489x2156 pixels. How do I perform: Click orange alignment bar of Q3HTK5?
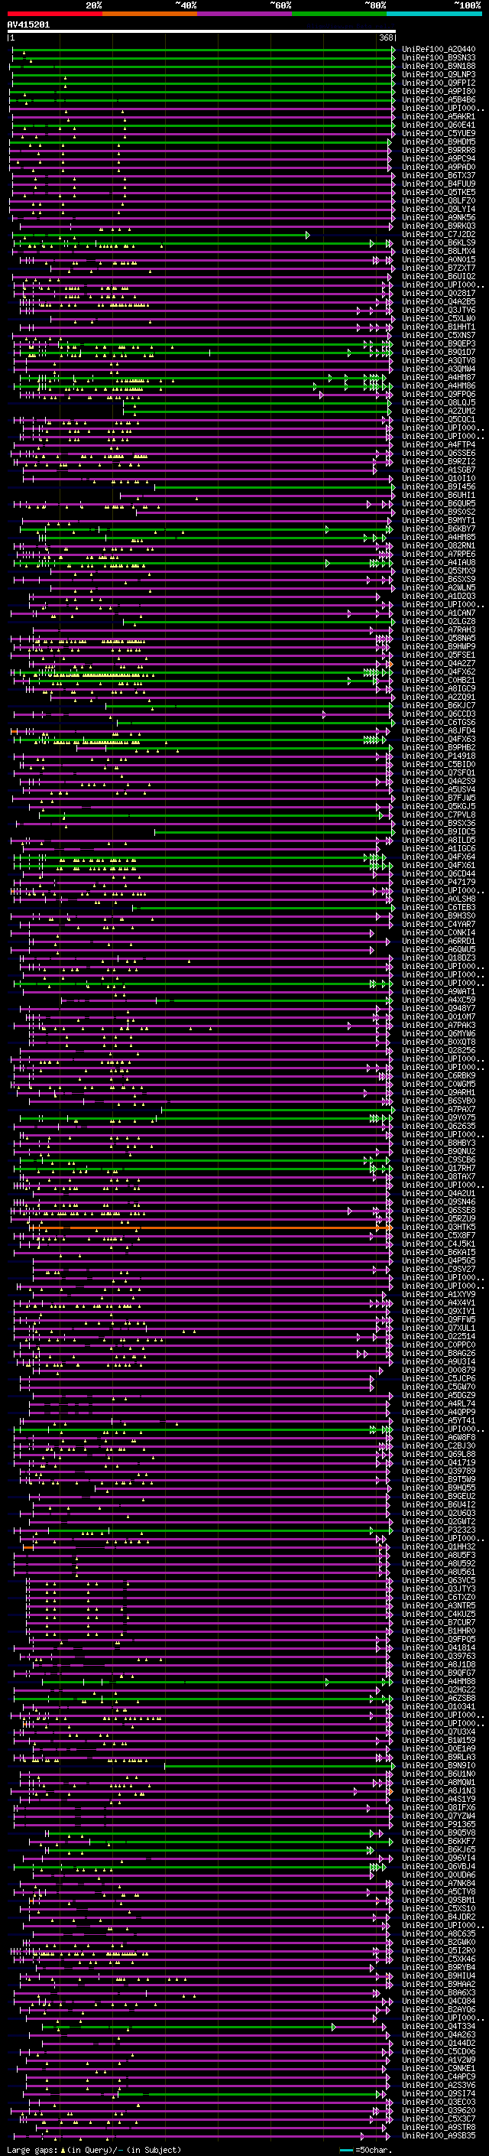point(209,1228)
